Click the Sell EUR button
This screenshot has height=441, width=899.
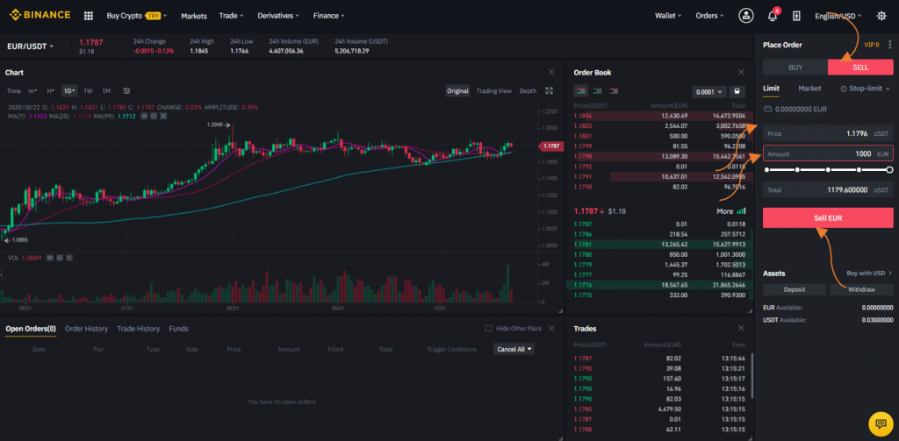828,217
